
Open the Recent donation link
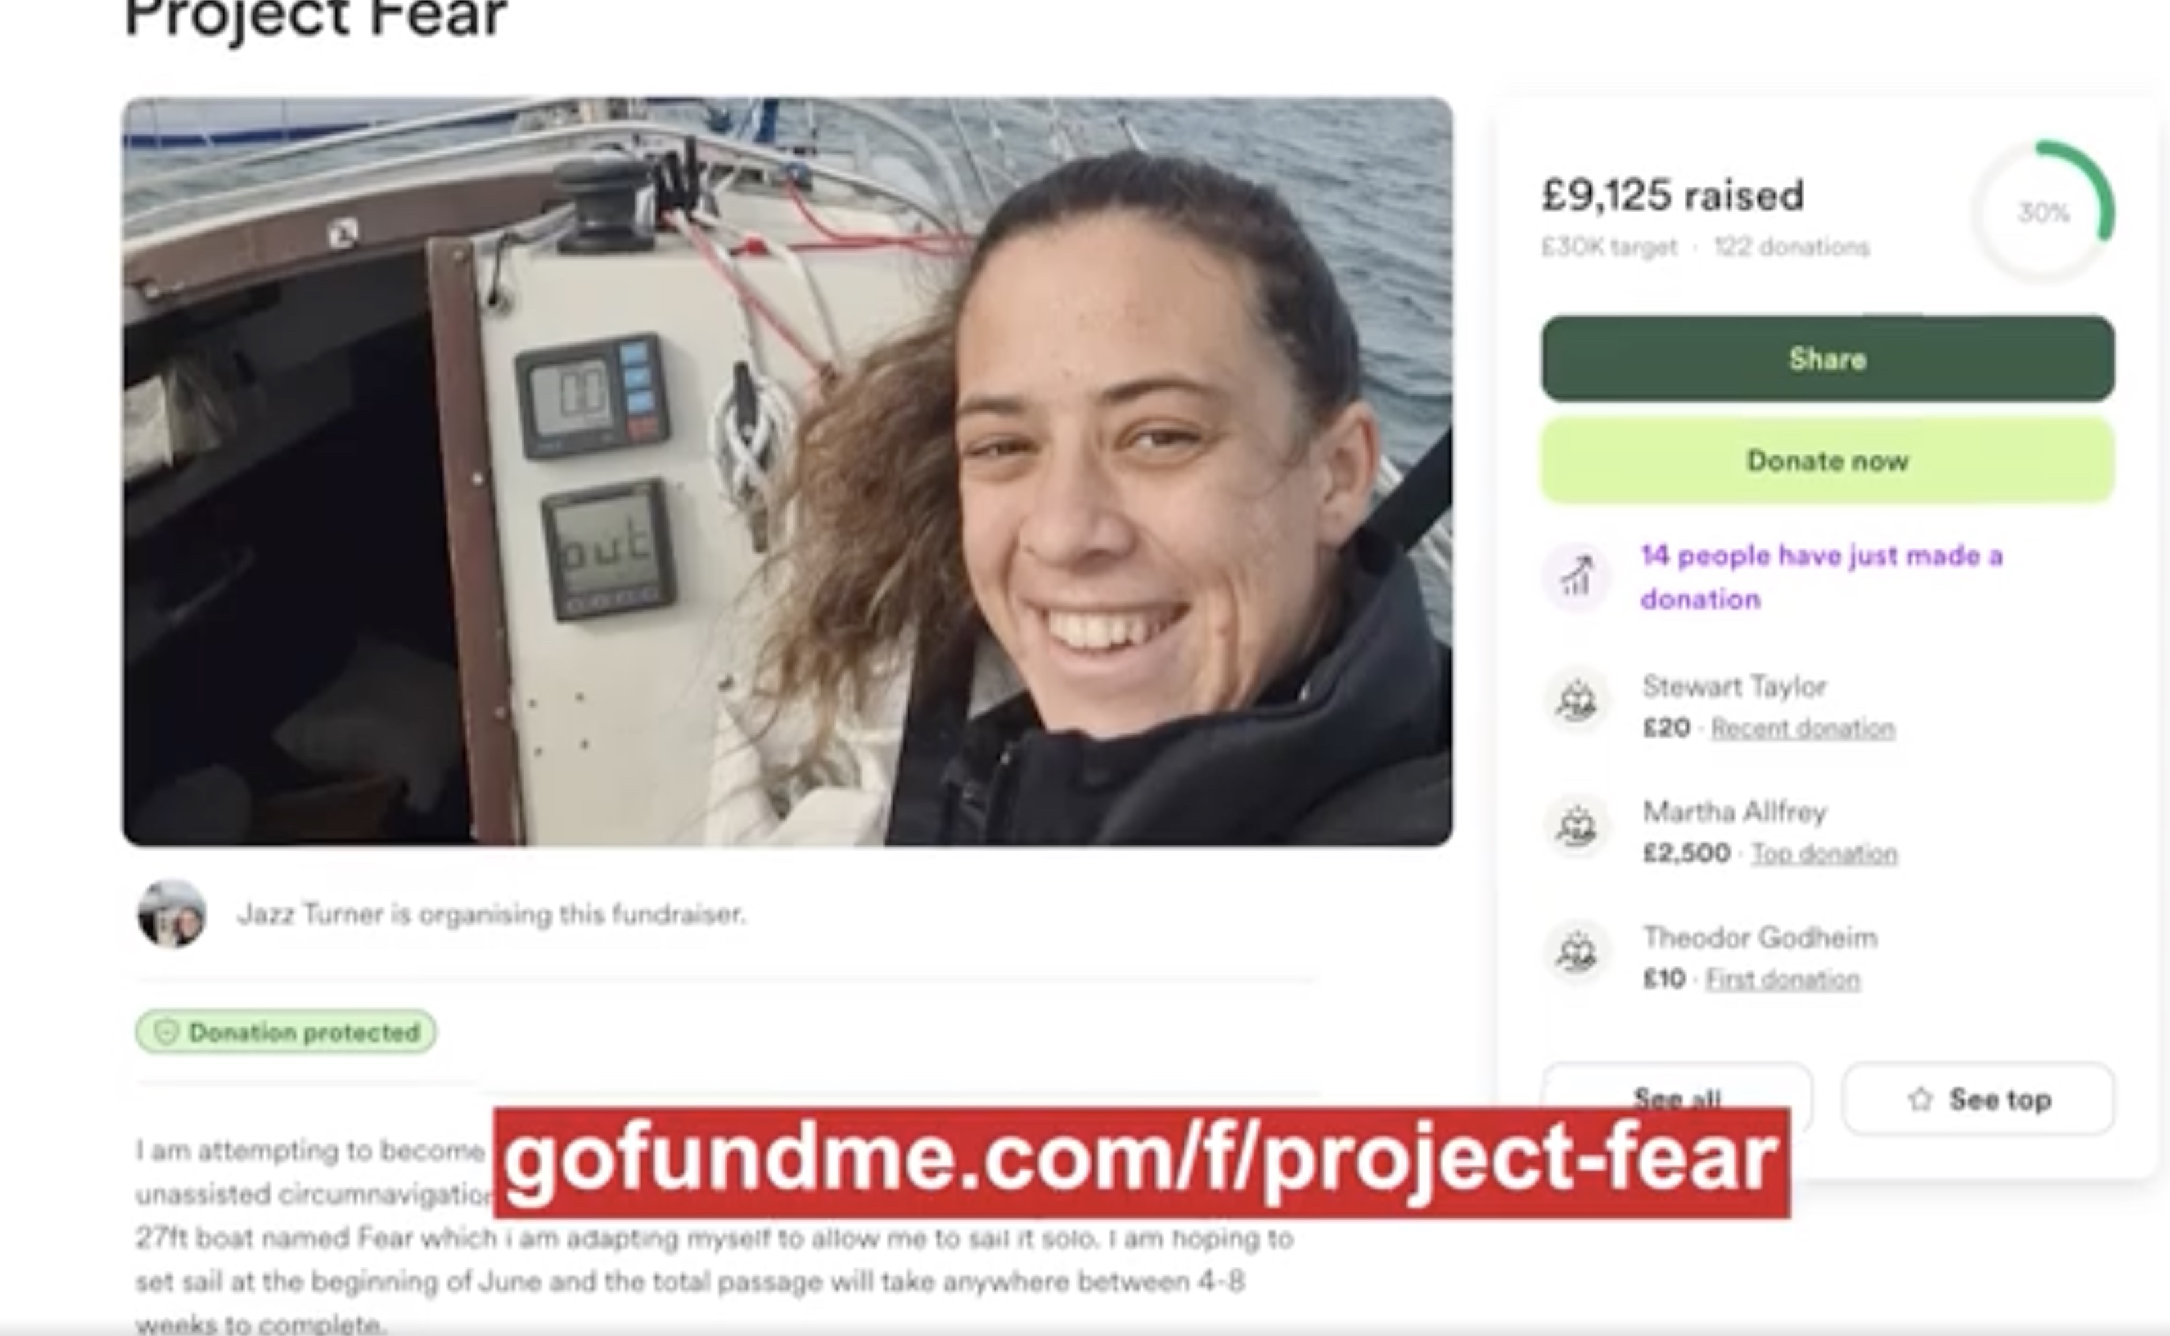1803,728
